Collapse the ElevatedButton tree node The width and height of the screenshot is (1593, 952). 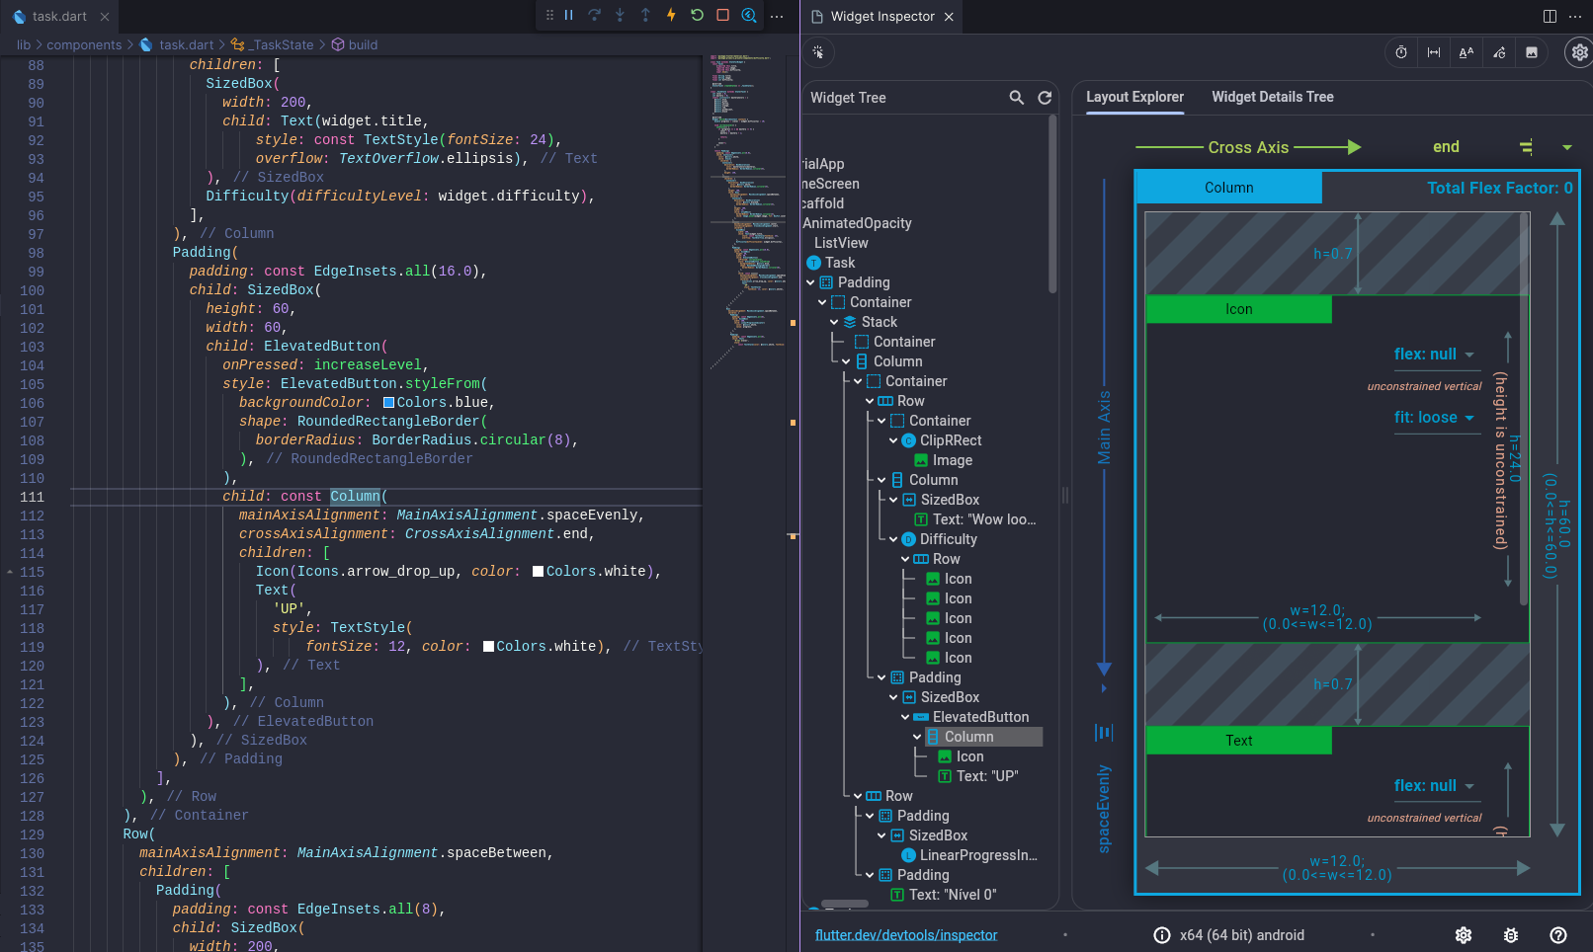tap(905, 717)
